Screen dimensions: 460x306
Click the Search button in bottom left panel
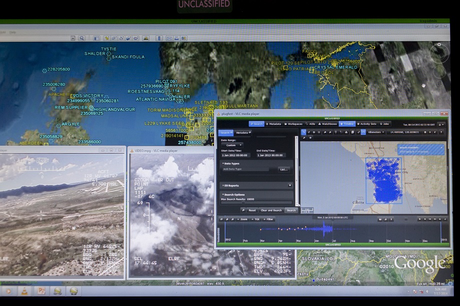point(291,210)
